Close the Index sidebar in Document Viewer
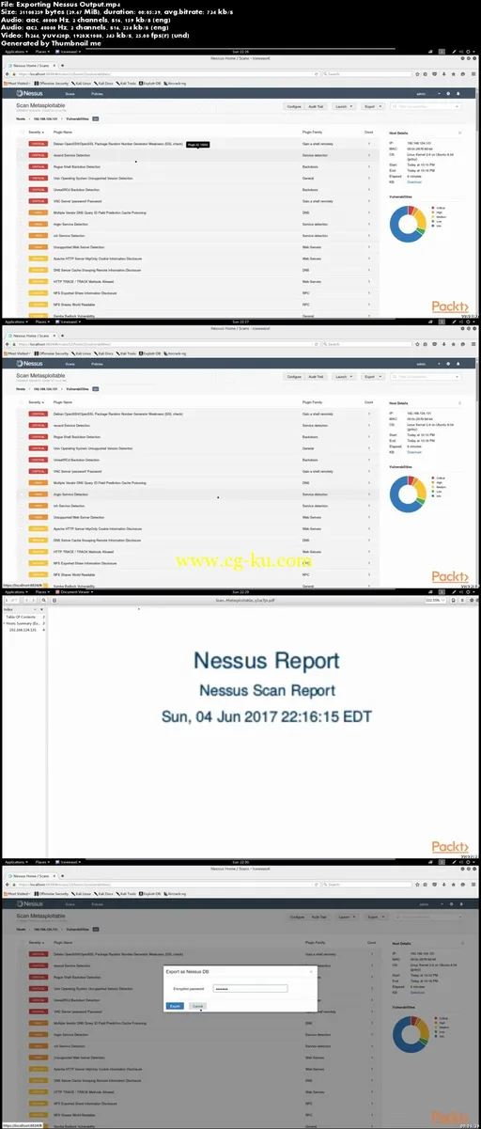The width and height of the screenshot is (481, 1129). coord(40,609)
